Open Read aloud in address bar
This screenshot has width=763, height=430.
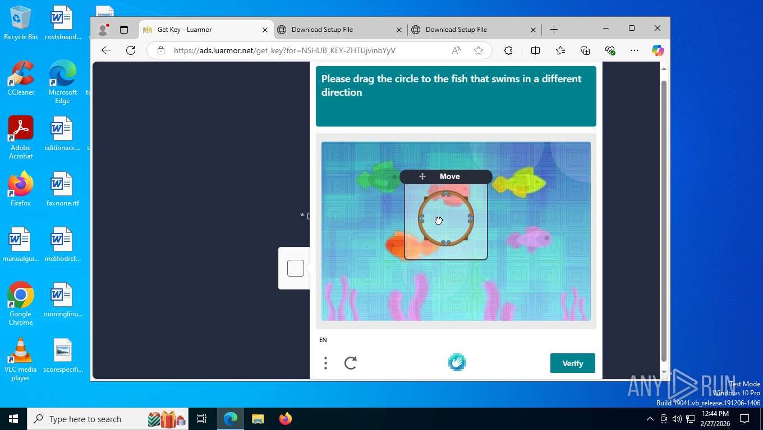456,50
